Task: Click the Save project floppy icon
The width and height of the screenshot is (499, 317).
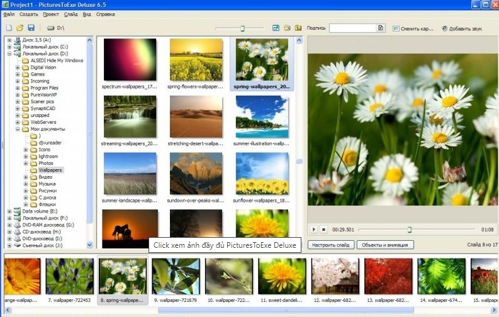Action: coord(31,28)
